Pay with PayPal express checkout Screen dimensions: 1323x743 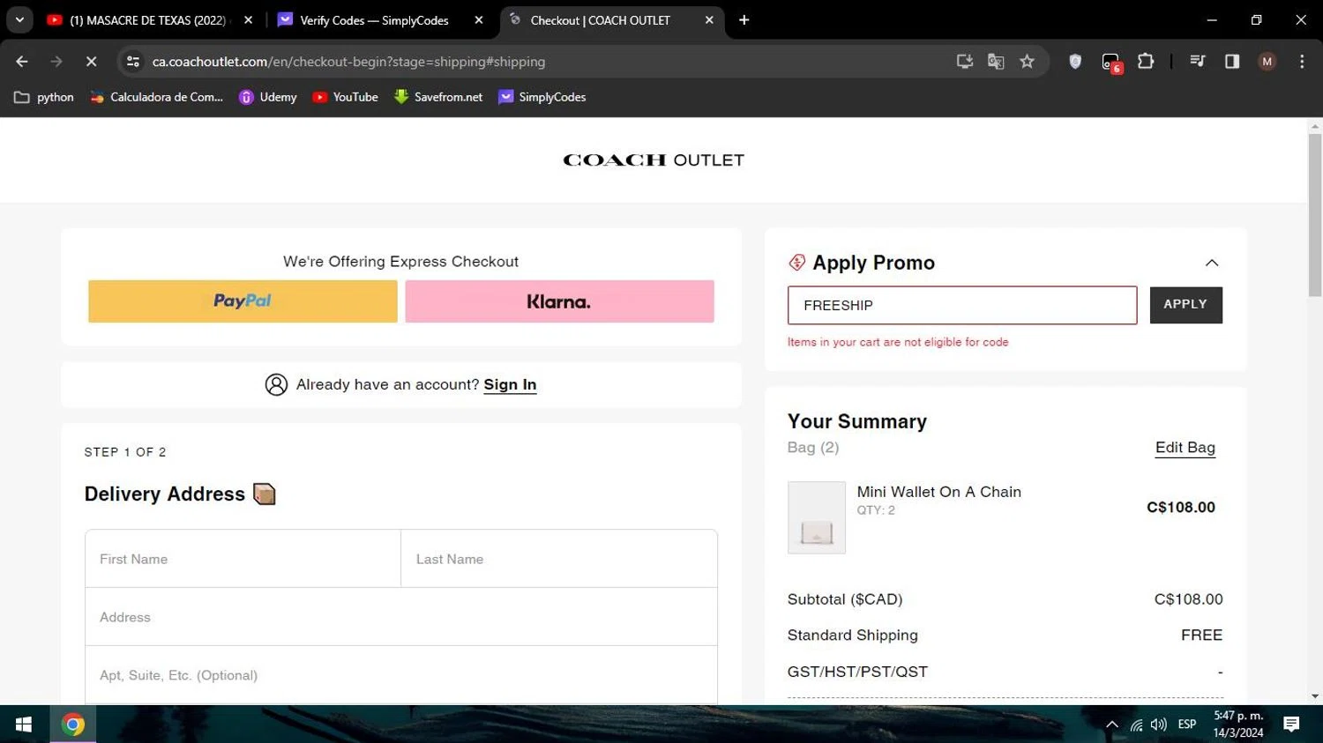[x=243, y=301]
